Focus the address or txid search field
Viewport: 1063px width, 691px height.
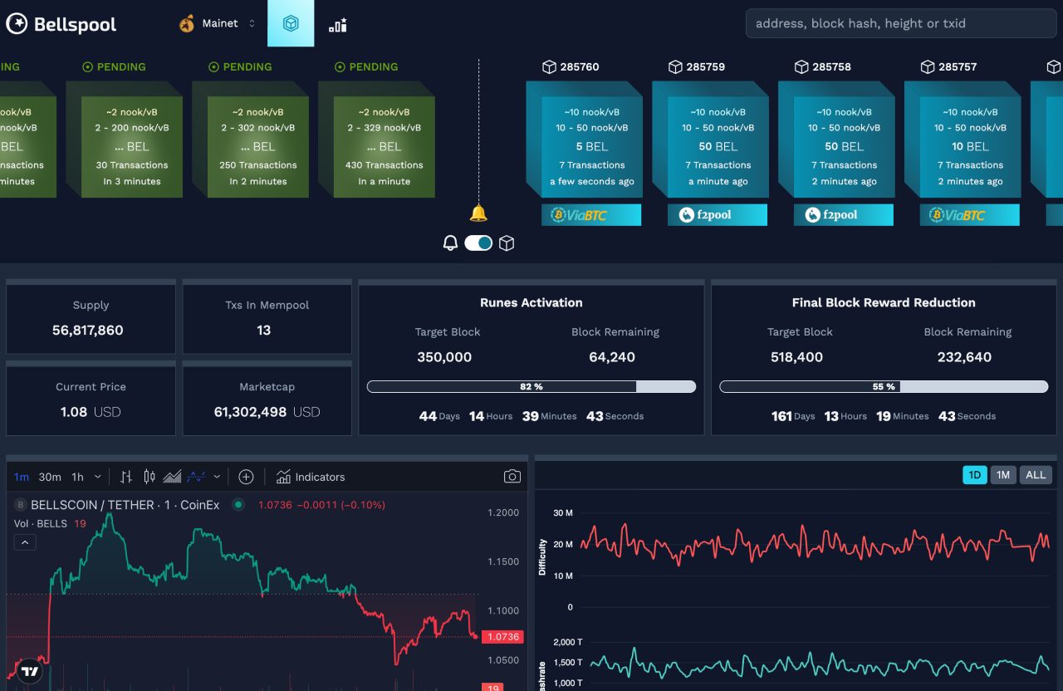(901, 23)
